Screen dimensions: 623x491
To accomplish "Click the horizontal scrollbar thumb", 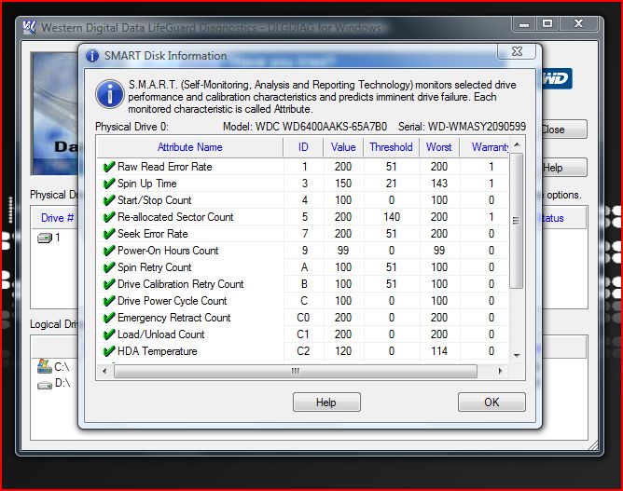I will click(x=296, y=371).
